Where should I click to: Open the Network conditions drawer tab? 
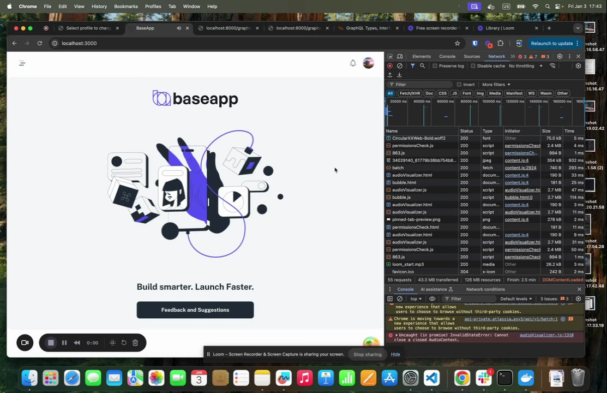tap(485, 289)
